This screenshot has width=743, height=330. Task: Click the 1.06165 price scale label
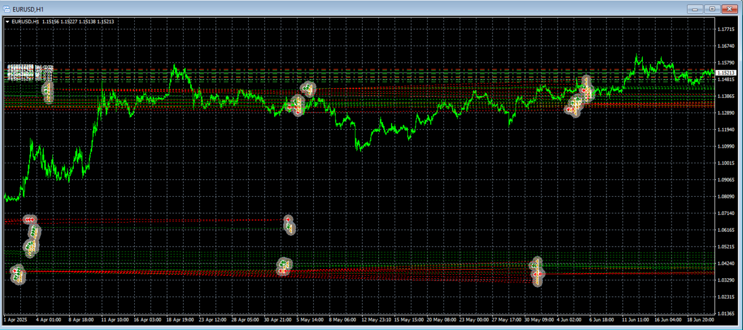[727, 230]
